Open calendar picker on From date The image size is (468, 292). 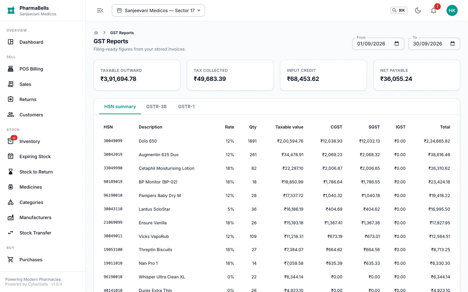tap(397, 44)
